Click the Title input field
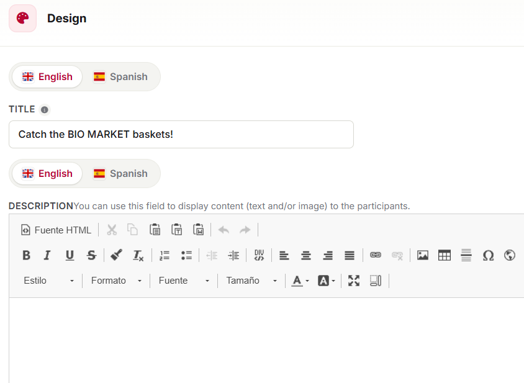This screenshot has width=524, height=383. tap(181, 134)
